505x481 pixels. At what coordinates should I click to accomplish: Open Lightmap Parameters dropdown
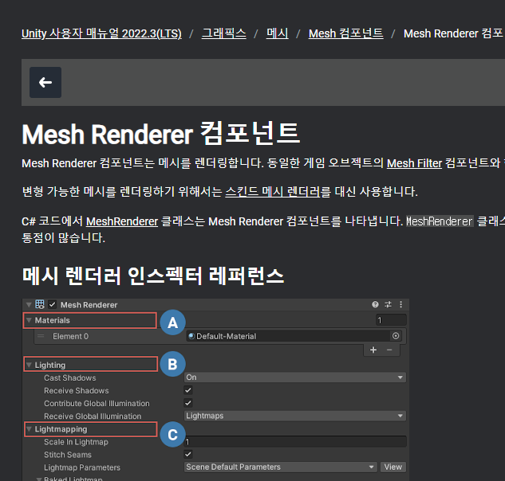point(281,467)
